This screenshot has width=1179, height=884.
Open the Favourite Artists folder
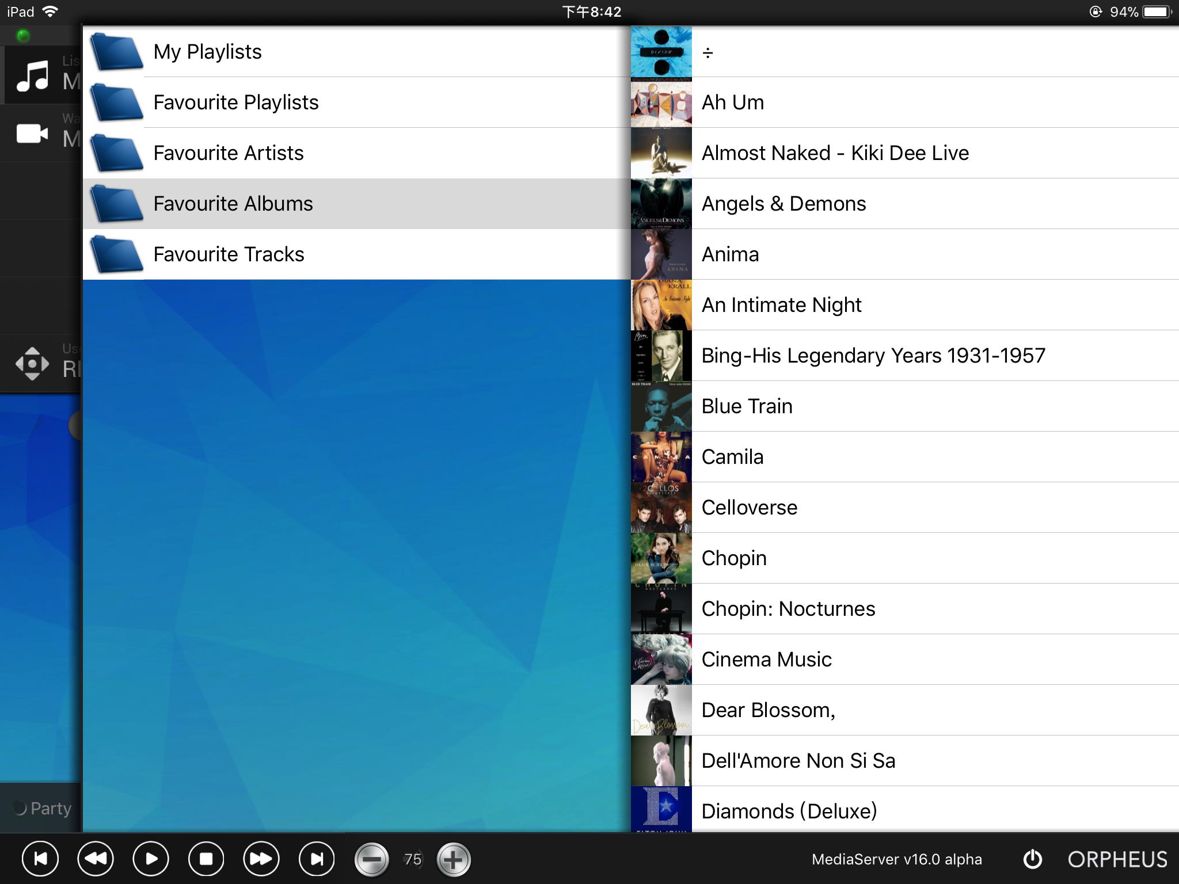pos(357,153)
